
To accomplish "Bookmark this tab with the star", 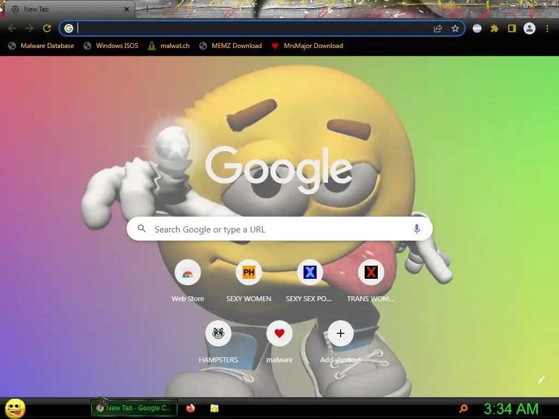I will 455,28.
